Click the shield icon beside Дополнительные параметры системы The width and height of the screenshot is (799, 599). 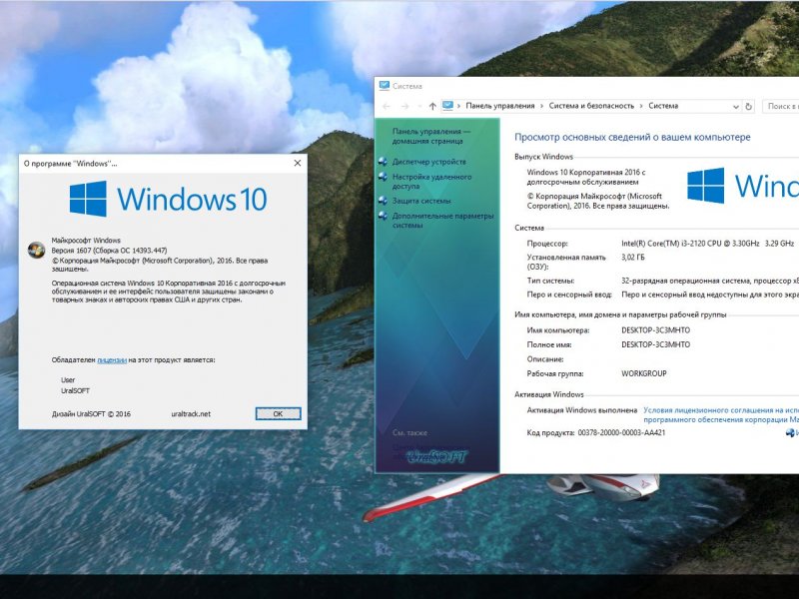pyautogui.click(x=383, y=216)
